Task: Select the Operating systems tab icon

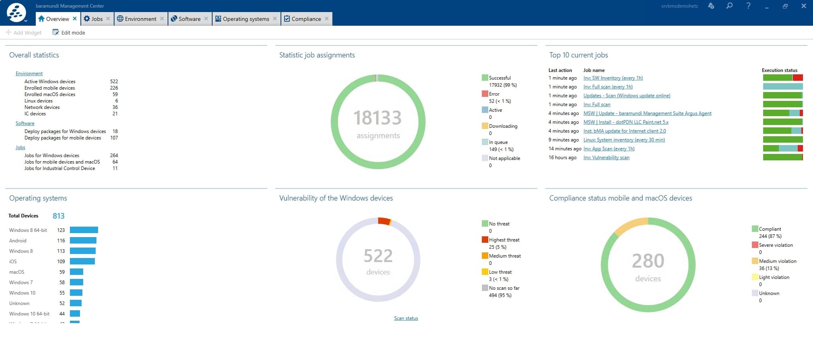Action: click(x=218, y=18)
